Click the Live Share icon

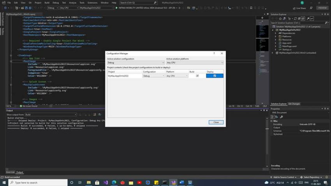coord(294,8)
